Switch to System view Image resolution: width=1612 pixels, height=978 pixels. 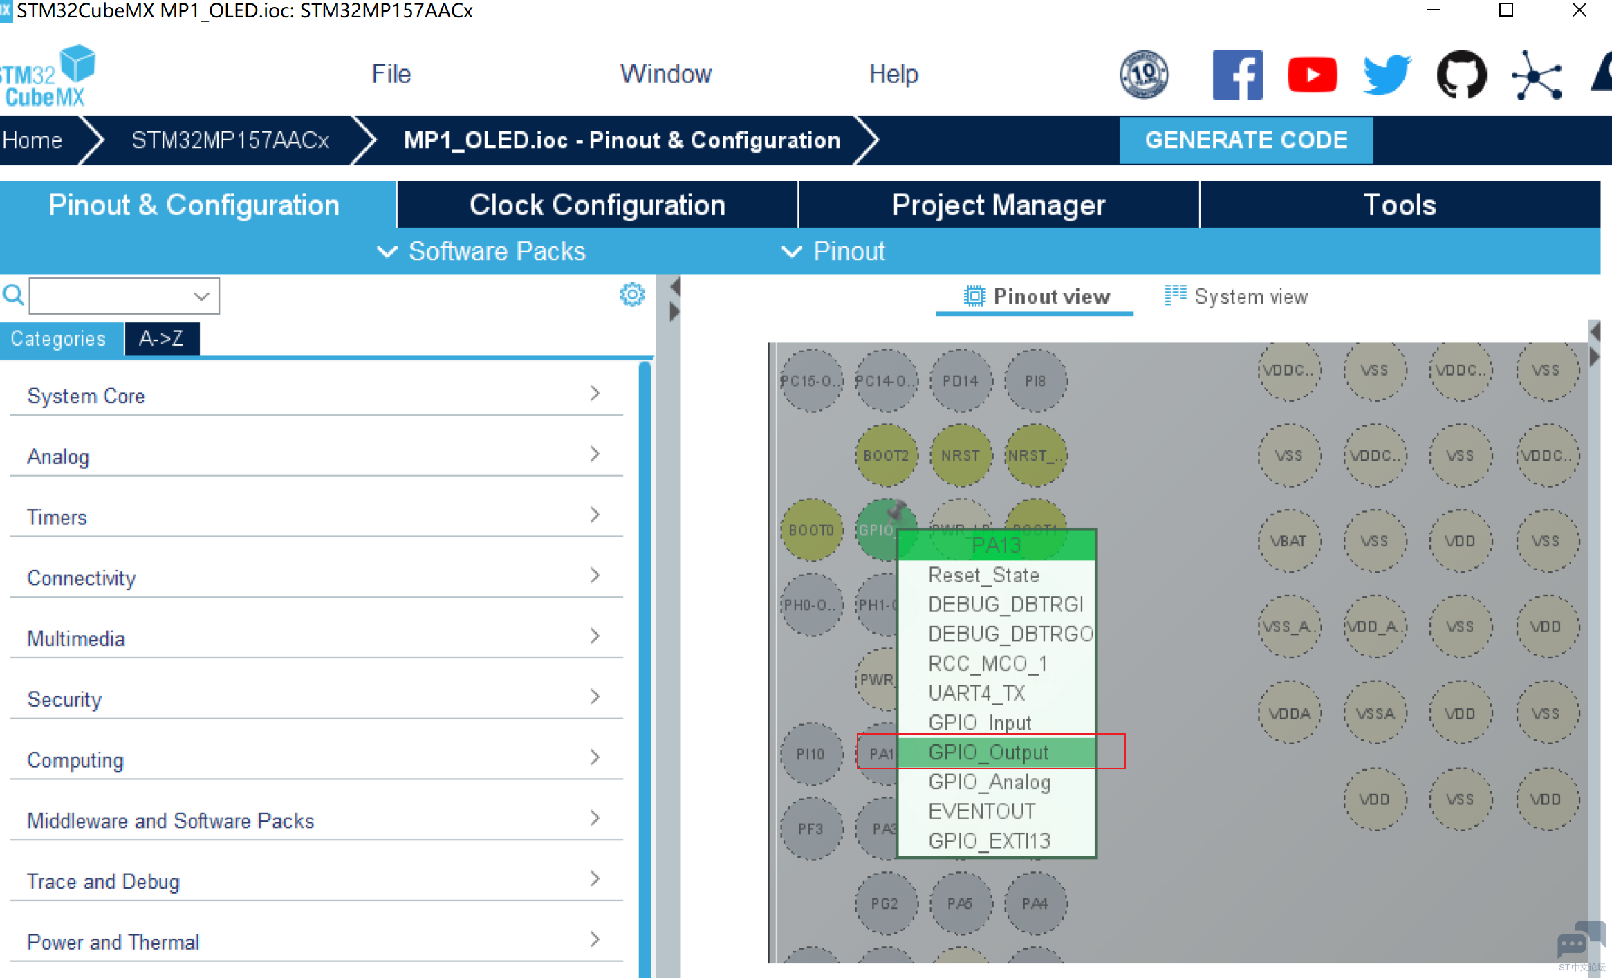coord(1236,296)
